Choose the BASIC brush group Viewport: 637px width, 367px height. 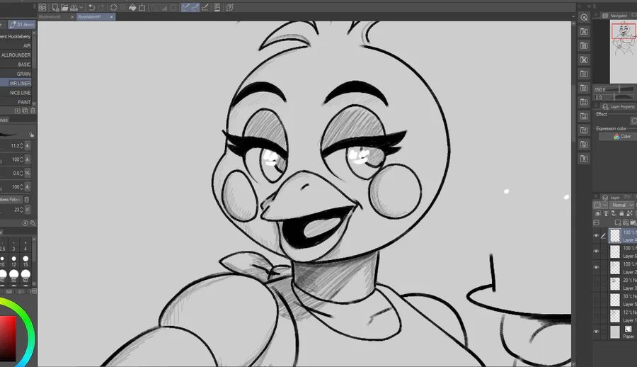pyautogui.click(x=16, y=64)
